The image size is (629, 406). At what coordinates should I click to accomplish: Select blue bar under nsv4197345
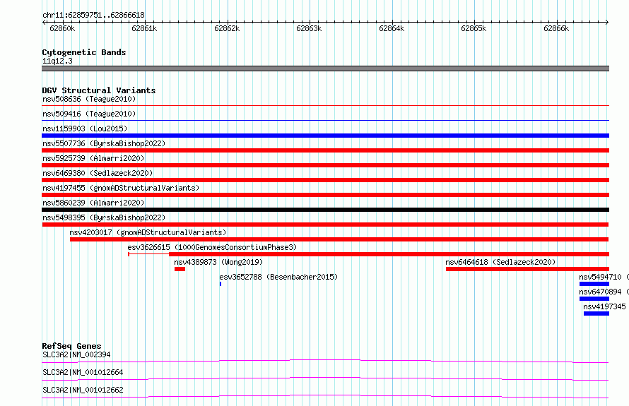point(596,314)
